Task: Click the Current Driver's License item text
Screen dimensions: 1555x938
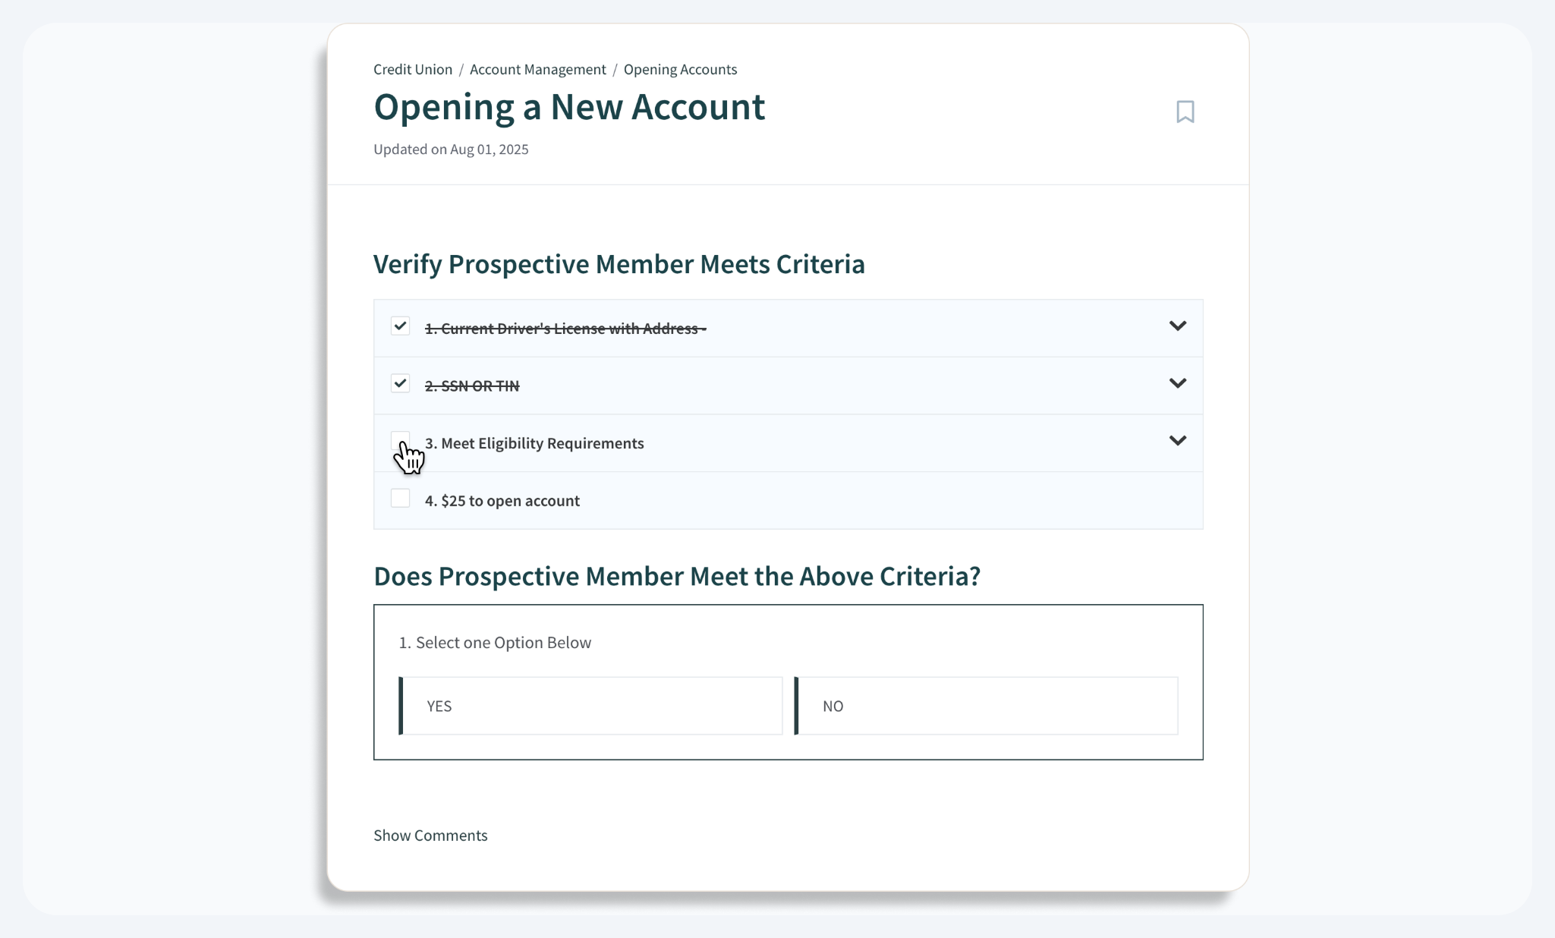Action: (x=565, y=329)
